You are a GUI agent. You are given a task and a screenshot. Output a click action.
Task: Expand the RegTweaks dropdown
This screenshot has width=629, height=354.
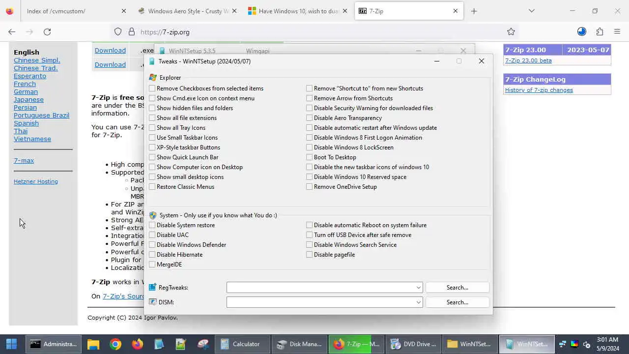tap(418, 288)
